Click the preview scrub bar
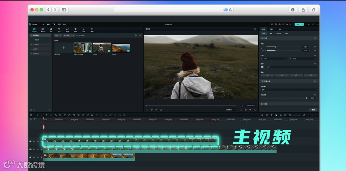This screenshot has height=171, width=346. coord(192,106)
